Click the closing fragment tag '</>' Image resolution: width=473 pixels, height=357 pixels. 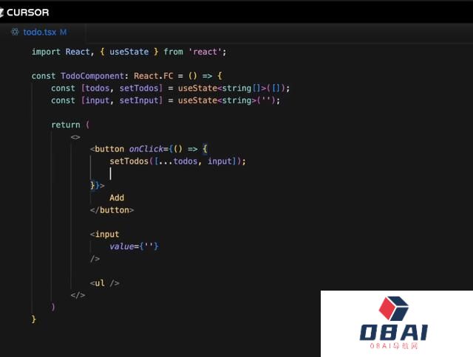coord(78,295)
